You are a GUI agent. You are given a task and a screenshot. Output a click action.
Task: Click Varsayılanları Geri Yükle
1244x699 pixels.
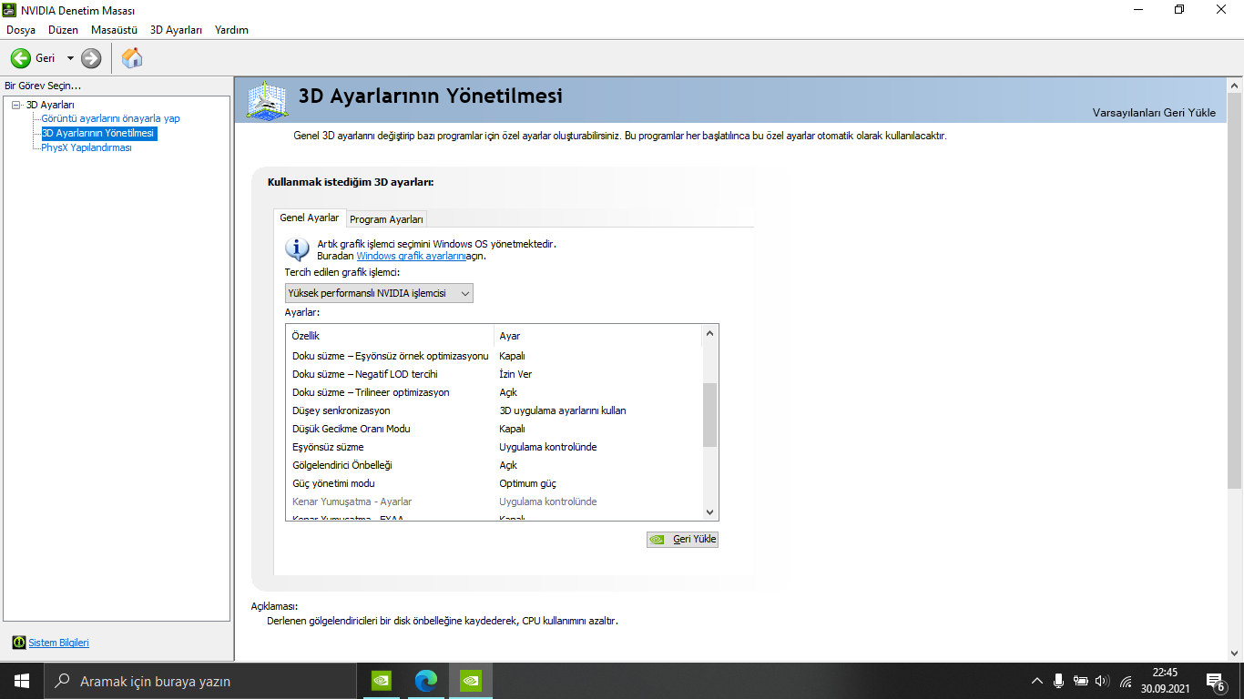click(1154, 113)
